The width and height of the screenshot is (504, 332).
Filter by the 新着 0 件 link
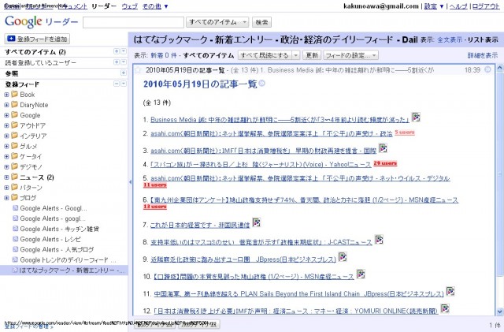(164, 55)
